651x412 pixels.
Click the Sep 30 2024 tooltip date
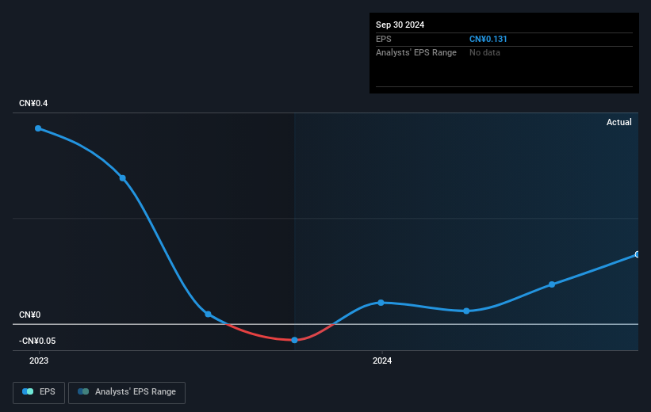[400, 25]
